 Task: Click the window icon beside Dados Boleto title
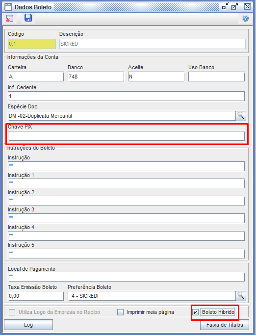click(8, 7)
